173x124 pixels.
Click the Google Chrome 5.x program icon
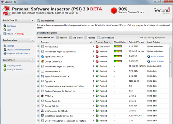tap(42, 61)
